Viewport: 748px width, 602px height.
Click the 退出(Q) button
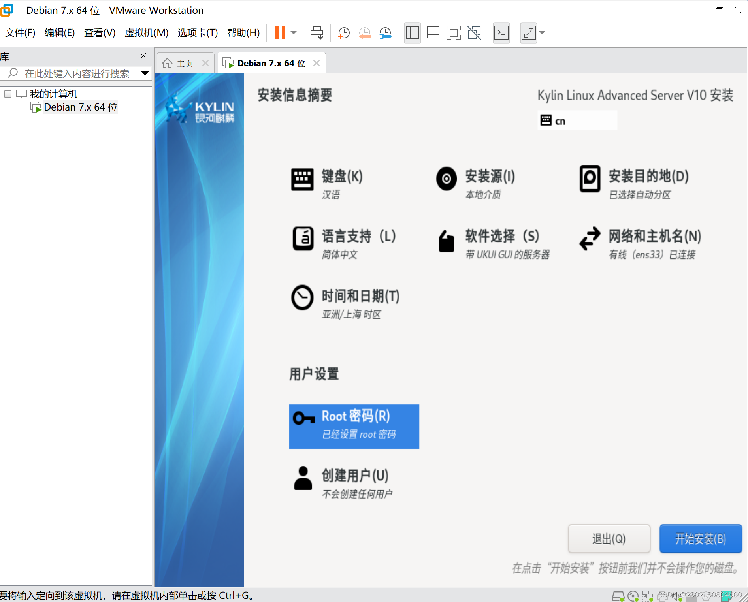coord(609,538)
